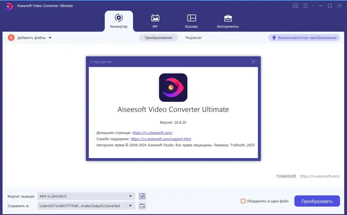Image resolution: width=347 pixels, height=215 pixels.
Task: Open the Формат вывода format dropdown
Action: point(86,196)
